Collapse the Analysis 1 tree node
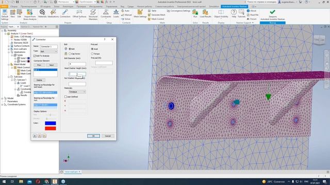This screenshot has width=330, height=185. tap(6, 33)
